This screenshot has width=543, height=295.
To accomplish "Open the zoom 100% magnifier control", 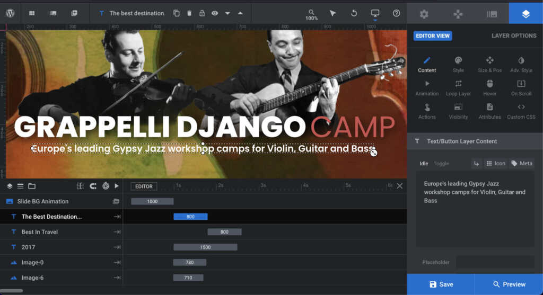I will (311, 14).
